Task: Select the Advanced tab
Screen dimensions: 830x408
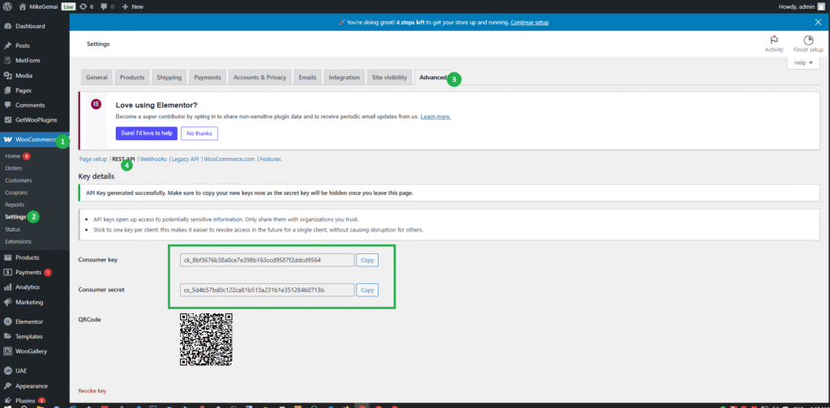Action: [x=433, y=77]
